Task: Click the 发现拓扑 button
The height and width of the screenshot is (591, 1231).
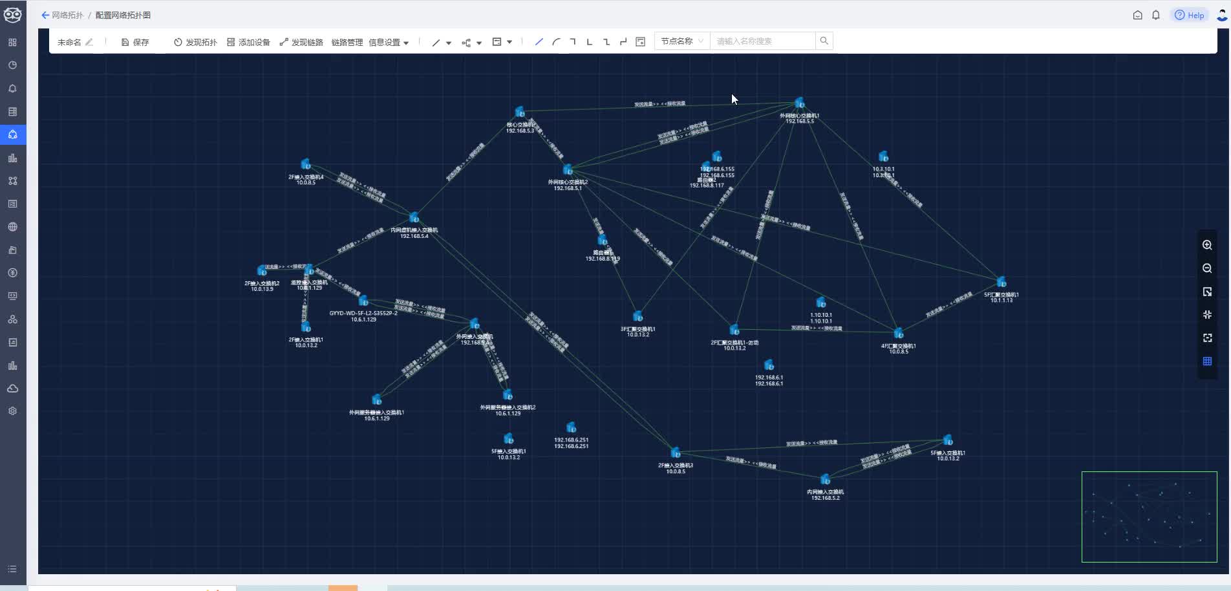Action: 195,42
